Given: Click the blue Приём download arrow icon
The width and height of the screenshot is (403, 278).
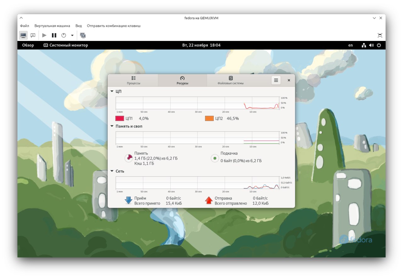Looking at the screenshot, I should click(x=128, y=200).
